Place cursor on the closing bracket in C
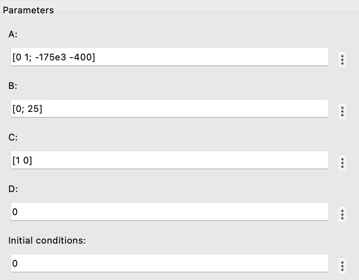The width and height of the screenshot is (359, 280). point(30,160)
